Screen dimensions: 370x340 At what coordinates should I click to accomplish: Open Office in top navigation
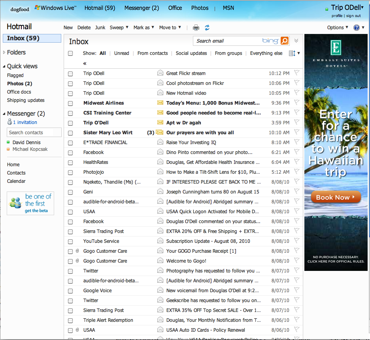175,8
